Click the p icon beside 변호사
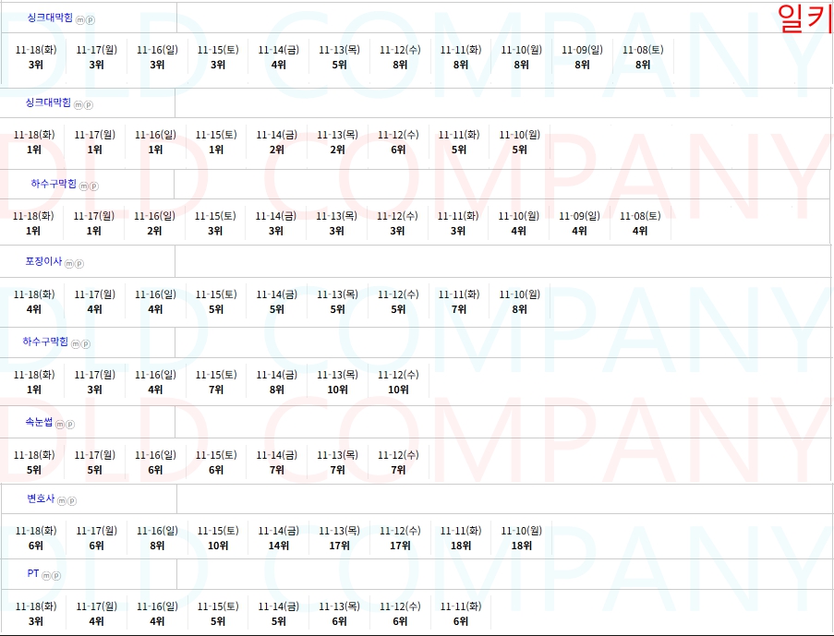Screen dimensions: 834x636 pyautogui.click(x=72, y=501)
